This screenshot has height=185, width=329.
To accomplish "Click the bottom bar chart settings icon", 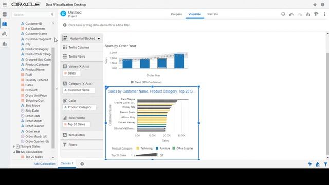I will point(318,164).
